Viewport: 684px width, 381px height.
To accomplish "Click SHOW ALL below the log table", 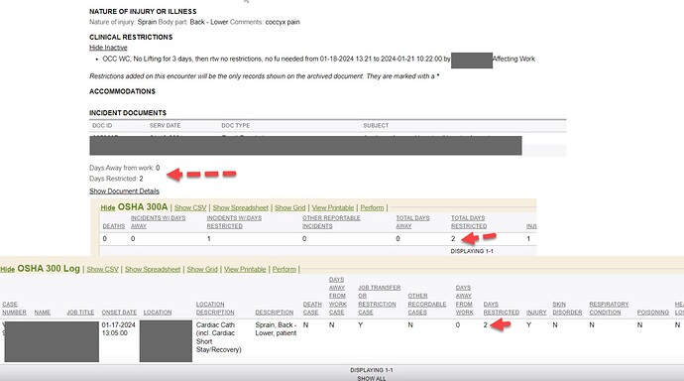I will point(372,378).
